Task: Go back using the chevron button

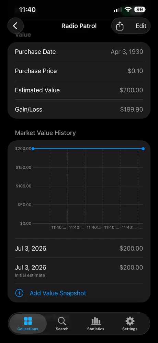Action: [x=15, y=26]
